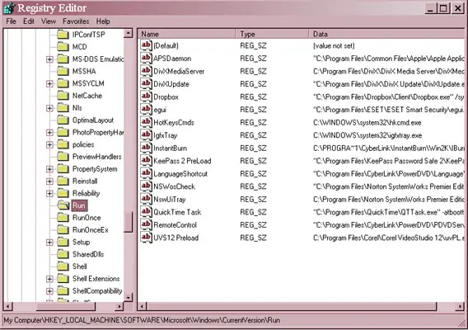Expand the ShellCompatibility key
Image resolution: width=468 pixels, height=330 pixels.
point(49,291)
